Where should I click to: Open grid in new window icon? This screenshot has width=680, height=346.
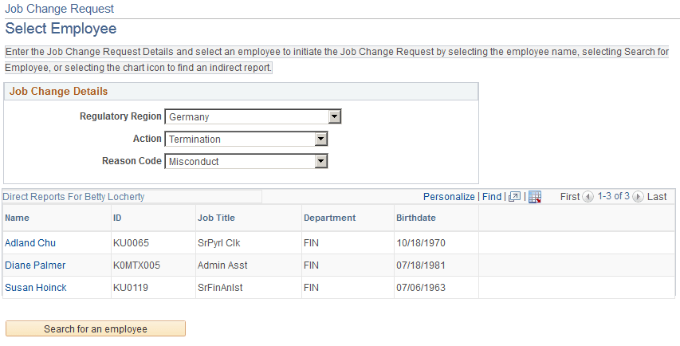(x=514, y=197)
